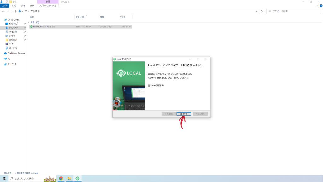
Task: Click new folder quick access icon
Action: [x=10, y=2]
